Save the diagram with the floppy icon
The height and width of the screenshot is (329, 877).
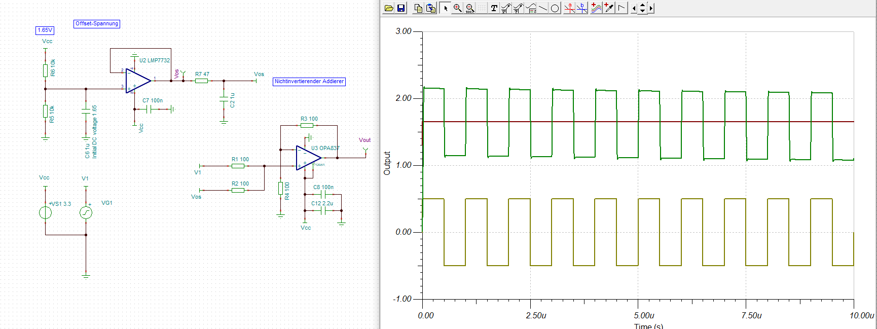pyautogui.click(x=401, y=8)
